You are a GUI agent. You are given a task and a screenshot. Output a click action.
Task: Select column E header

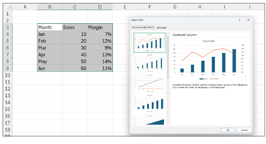click(125, 6)
